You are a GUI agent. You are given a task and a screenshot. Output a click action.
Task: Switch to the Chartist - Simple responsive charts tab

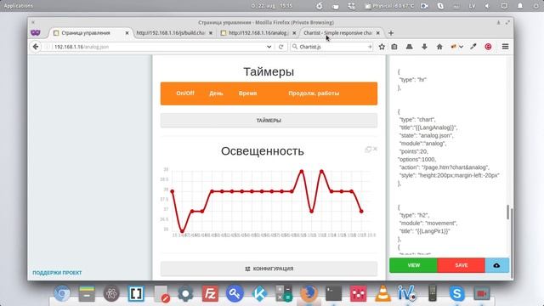337,33
